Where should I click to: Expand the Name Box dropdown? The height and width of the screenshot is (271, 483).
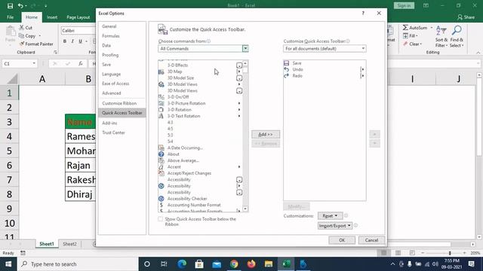pyautogui.click(x=34, y=63)
